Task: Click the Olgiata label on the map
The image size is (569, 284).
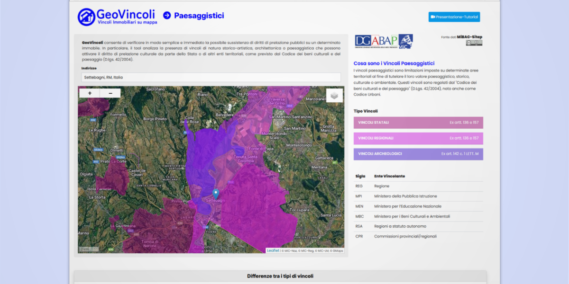Action: [87, 174]
